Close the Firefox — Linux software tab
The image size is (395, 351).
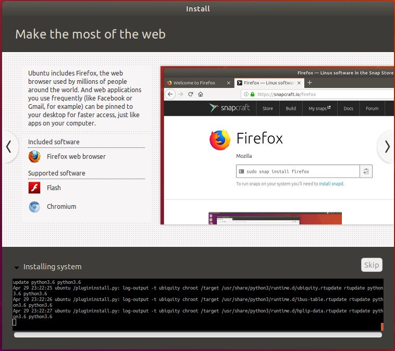coord(299,83)
